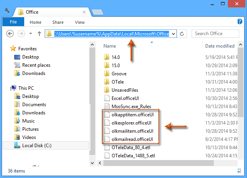Image resolution: width=247 pixels, height=178 pixels.
Task: Open Recent places under Favorites
Action: [x=36, y=65]
